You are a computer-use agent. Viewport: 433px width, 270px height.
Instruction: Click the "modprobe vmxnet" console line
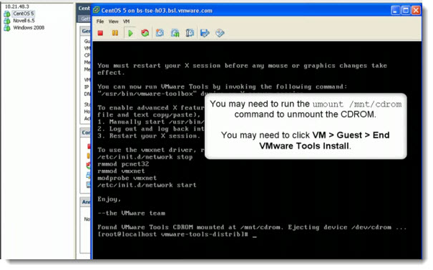coord(127,179)
